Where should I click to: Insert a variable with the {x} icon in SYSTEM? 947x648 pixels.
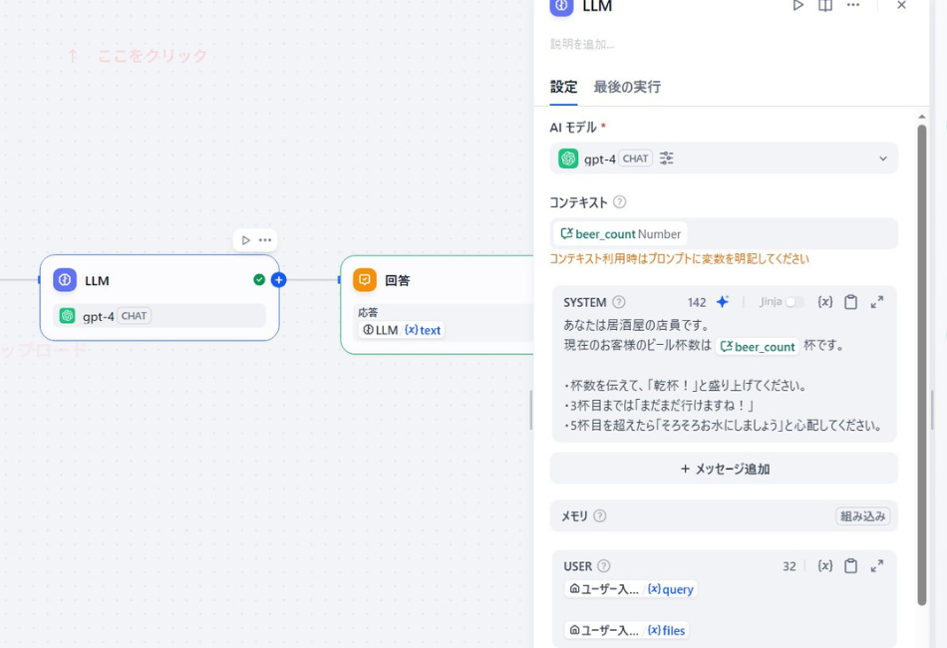pos(824,301)
